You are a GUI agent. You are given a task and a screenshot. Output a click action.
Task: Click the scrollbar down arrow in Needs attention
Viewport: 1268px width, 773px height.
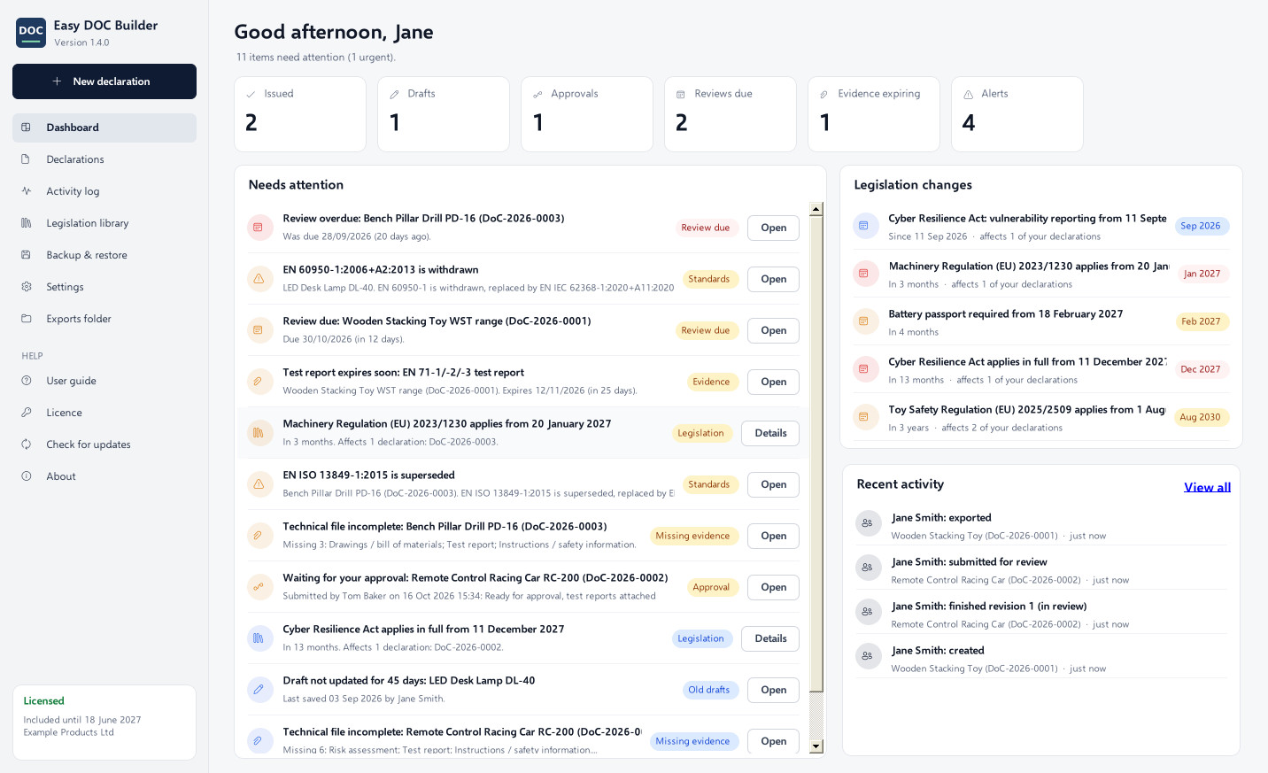(816, 746)
